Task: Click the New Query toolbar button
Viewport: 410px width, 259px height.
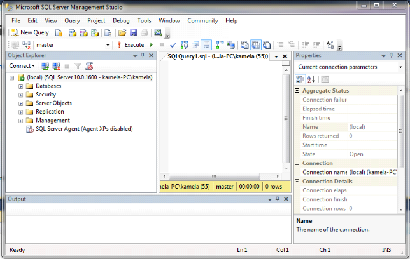Action: pyautogui.click(x=30, y=32)
